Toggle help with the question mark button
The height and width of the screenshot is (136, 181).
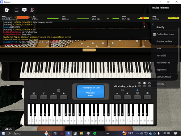click(139, 86)
